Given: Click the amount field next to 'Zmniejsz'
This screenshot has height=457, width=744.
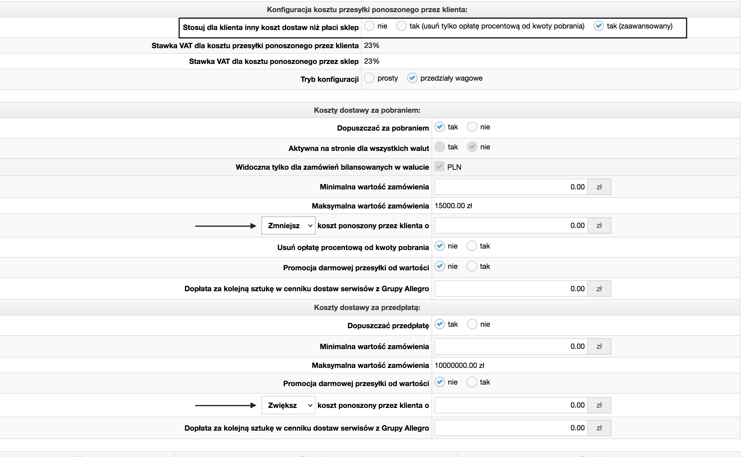Looking at the screenshot, I should (x=511, y=225).
